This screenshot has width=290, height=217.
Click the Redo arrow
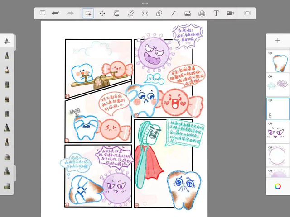[x=70, y=14]
